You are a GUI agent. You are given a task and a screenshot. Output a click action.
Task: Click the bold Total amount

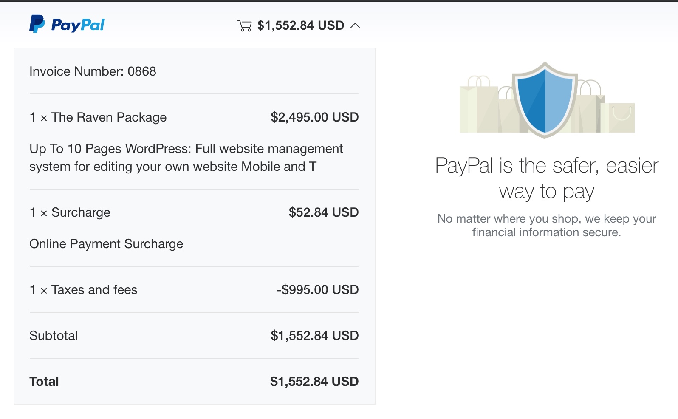pyautogui.click(x=314, y=382)
